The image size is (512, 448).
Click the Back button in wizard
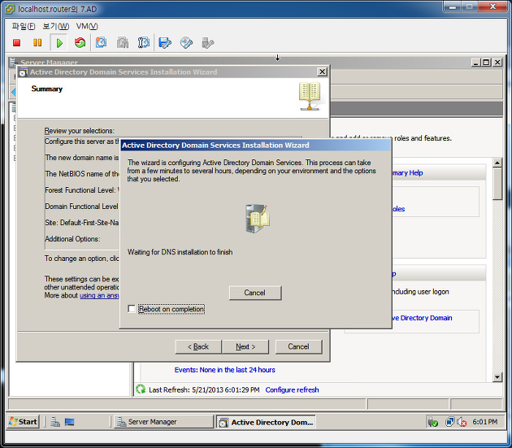(x=198, y=346)
